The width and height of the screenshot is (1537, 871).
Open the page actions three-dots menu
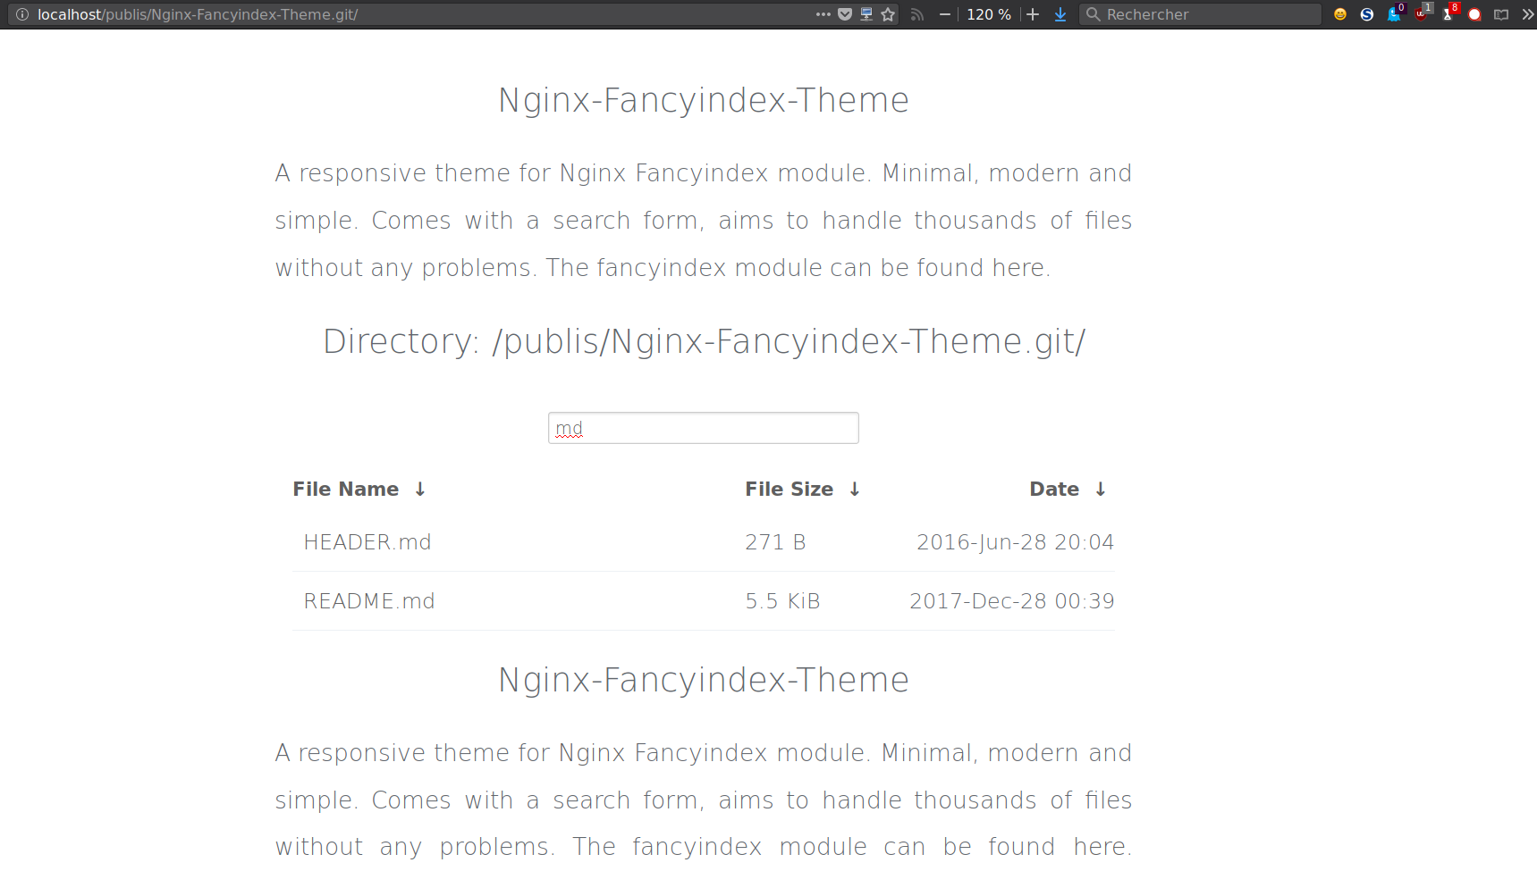pos(823,14)
